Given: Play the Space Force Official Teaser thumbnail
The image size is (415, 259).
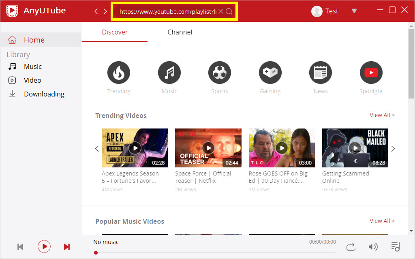Looking at the screenshot, I should click(x=208, y=148).
